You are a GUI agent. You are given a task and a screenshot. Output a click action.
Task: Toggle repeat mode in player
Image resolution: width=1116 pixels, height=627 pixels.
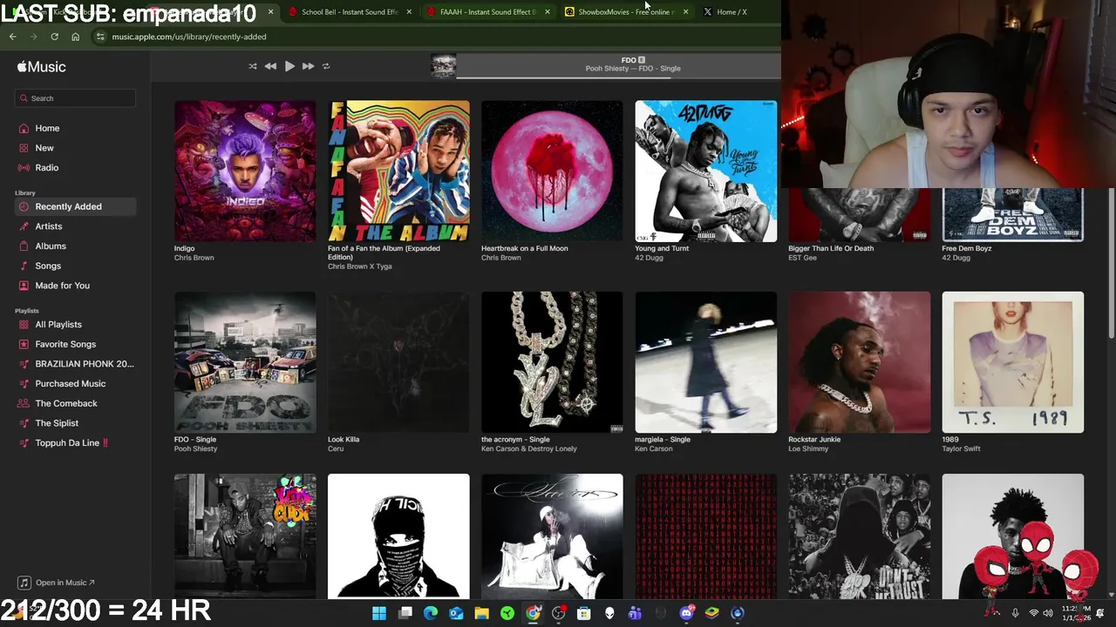point(326,66)
